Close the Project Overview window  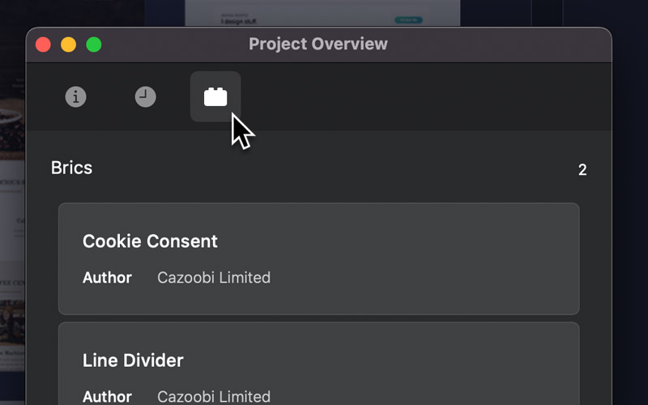(43, 45)
